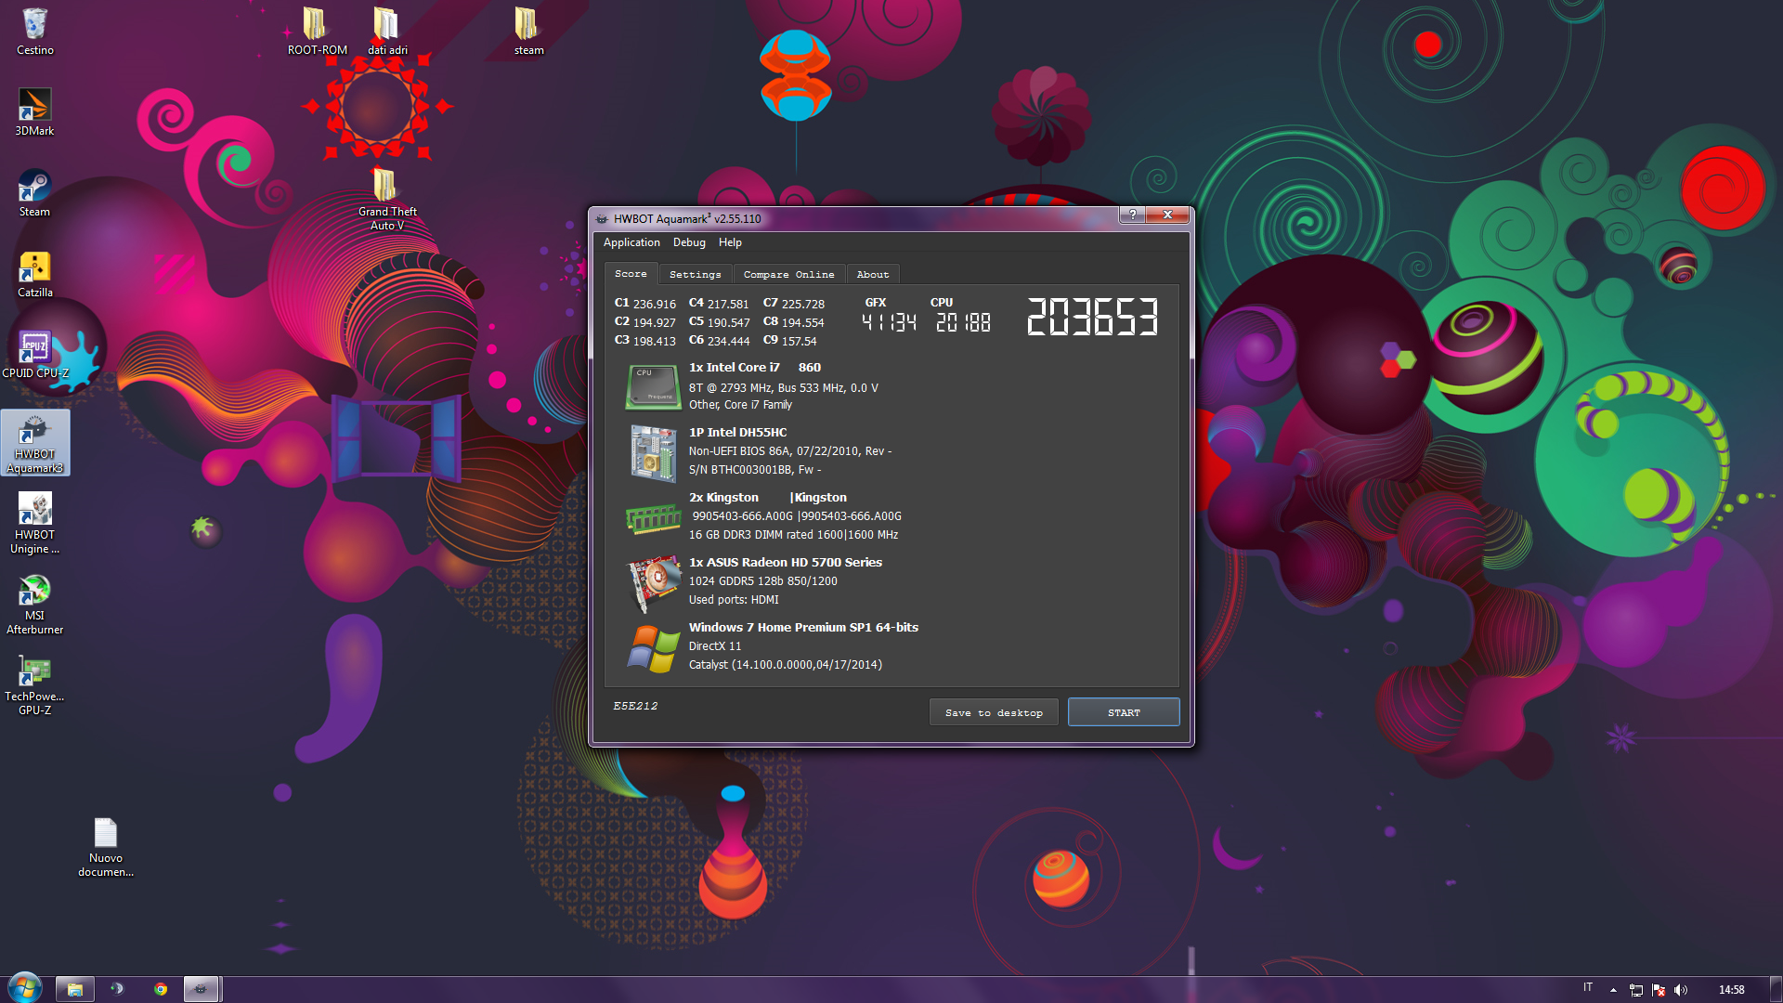This screenshot has width=1783, height=1003.
Task: Click the Kingston RAM module icon
Action: pyautogui.click(x=653, y=518)
